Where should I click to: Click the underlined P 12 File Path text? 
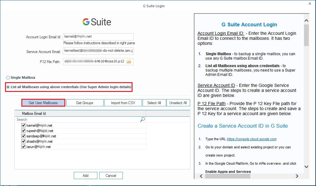[211, 104]
